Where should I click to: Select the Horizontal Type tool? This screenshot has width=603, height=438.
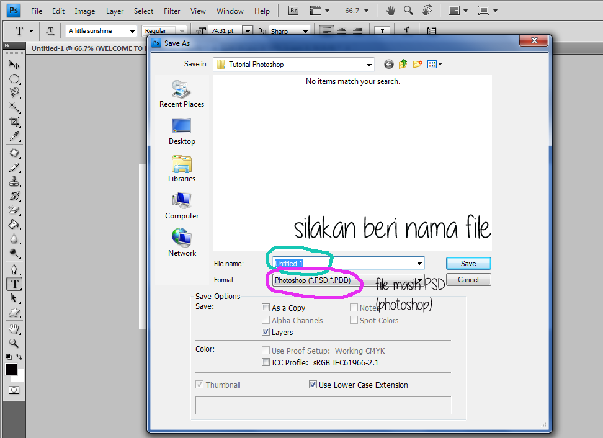pyautogui.click(x=14, y=284)
